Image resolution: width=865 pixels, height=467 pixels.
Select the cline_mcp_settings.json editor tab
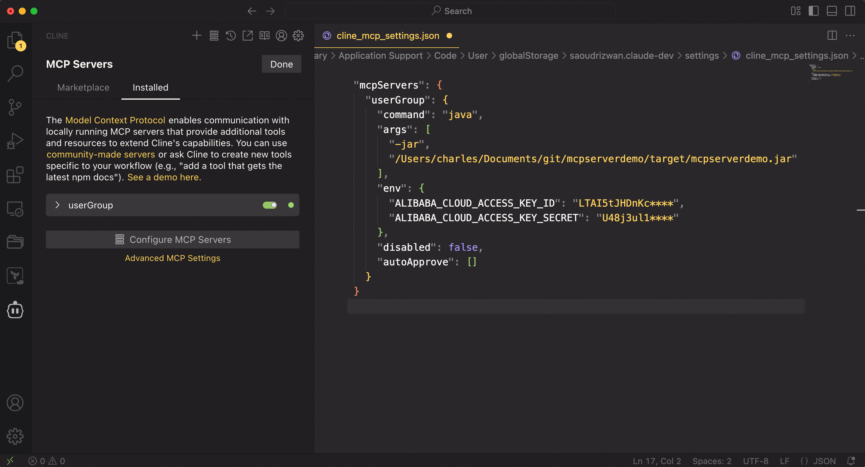[387, 36]
